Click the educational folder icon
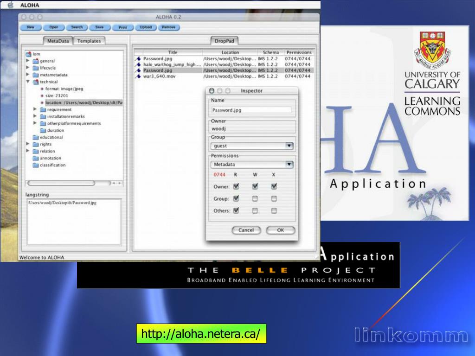 [35, 137]
